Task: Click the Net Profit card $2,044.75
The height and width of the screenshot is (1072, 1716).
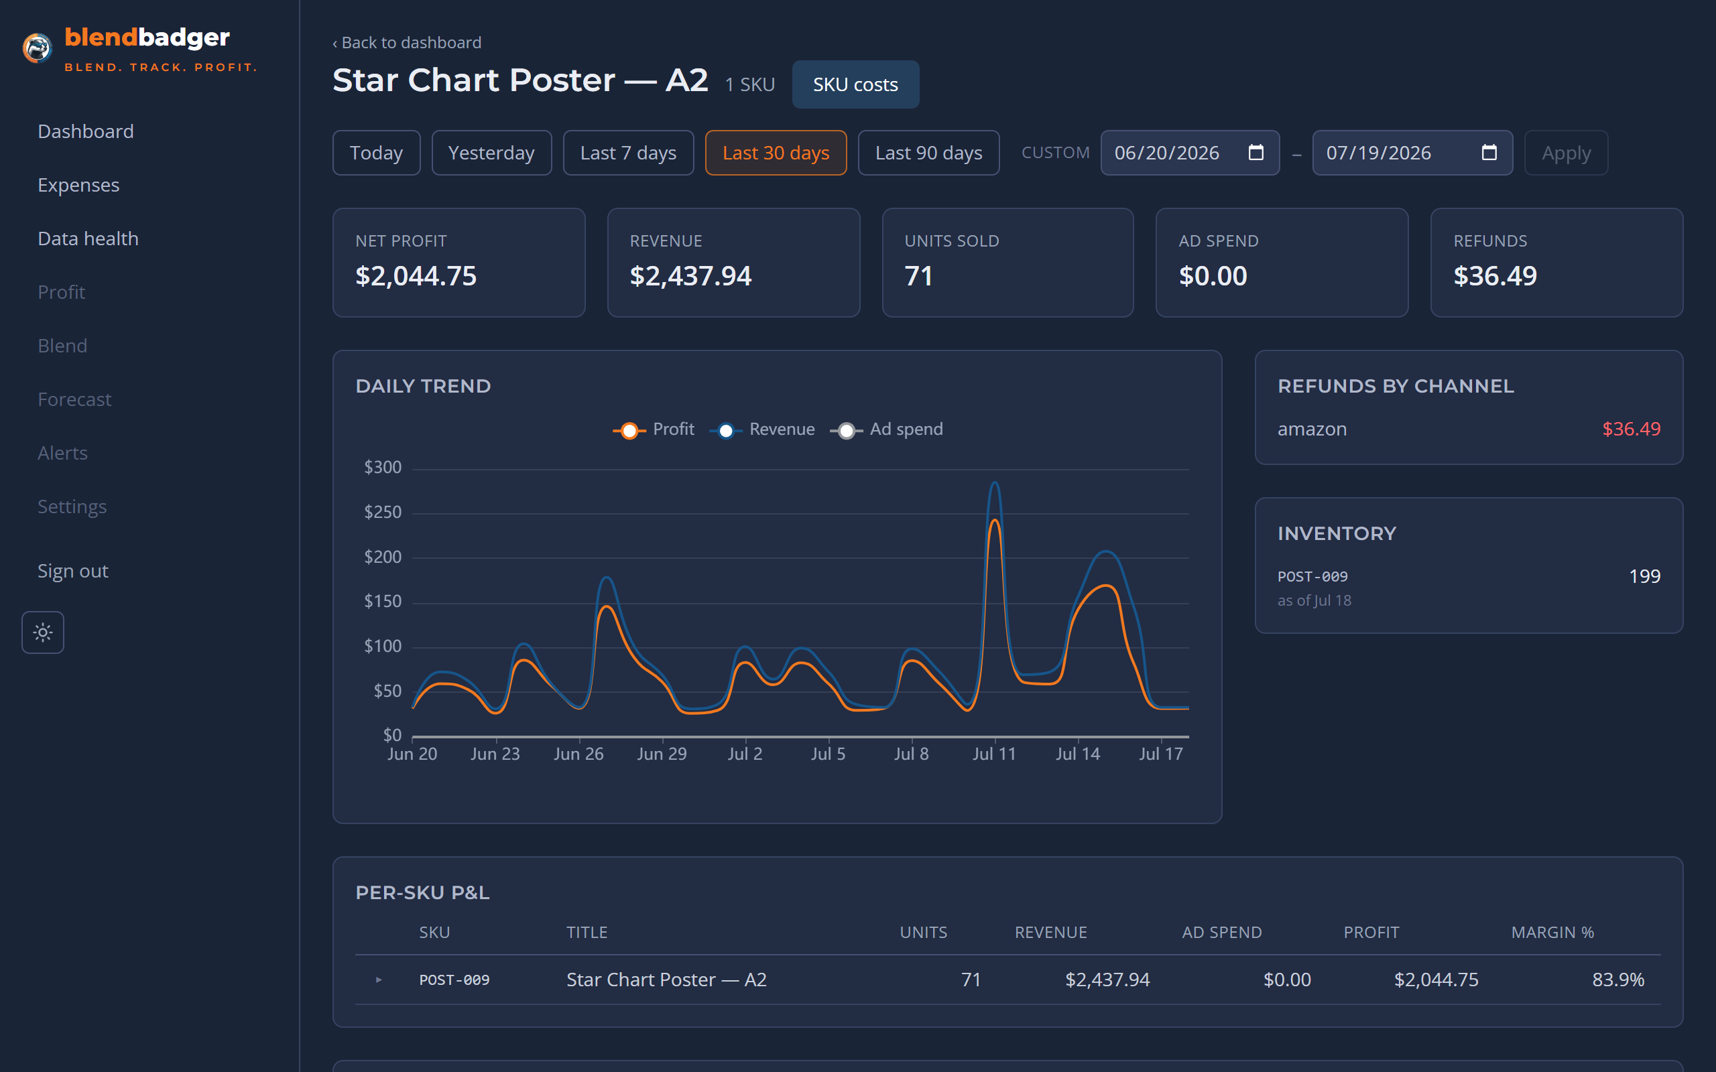Action: coord(458,263)
